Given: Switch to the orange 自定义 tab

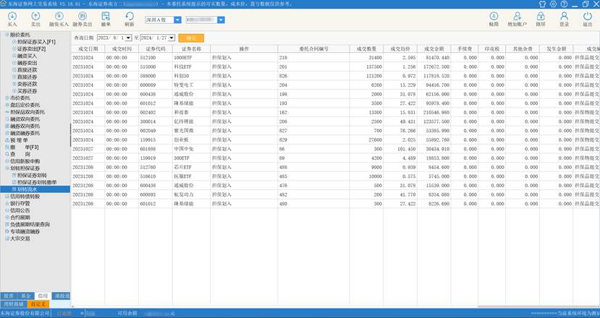Looking at the screenshot, I should (38, 304).
